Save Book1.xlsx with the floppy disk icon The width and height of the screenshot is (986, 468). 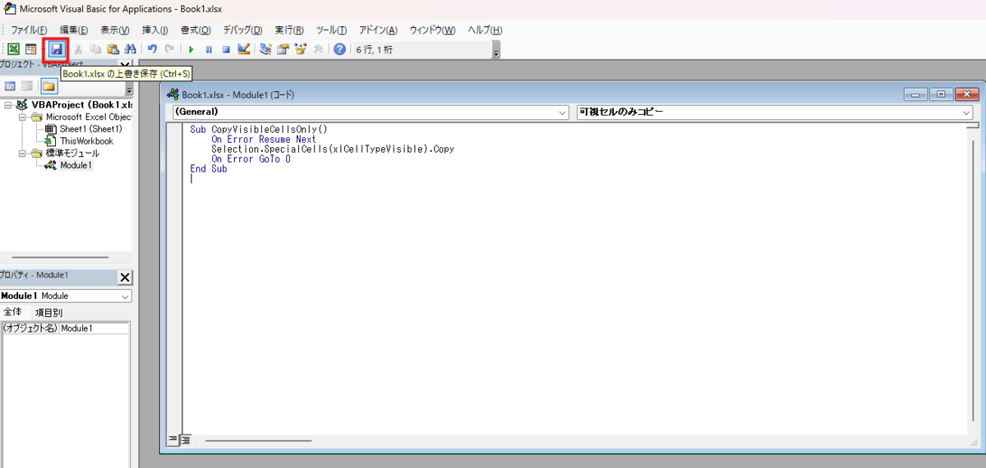click(56, 49)
